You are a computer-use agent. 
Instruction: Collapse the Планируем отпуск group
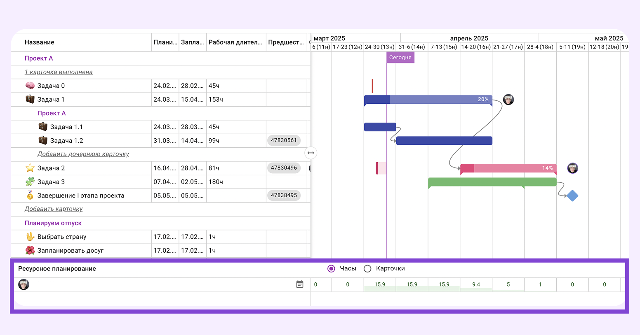point(53,223)
